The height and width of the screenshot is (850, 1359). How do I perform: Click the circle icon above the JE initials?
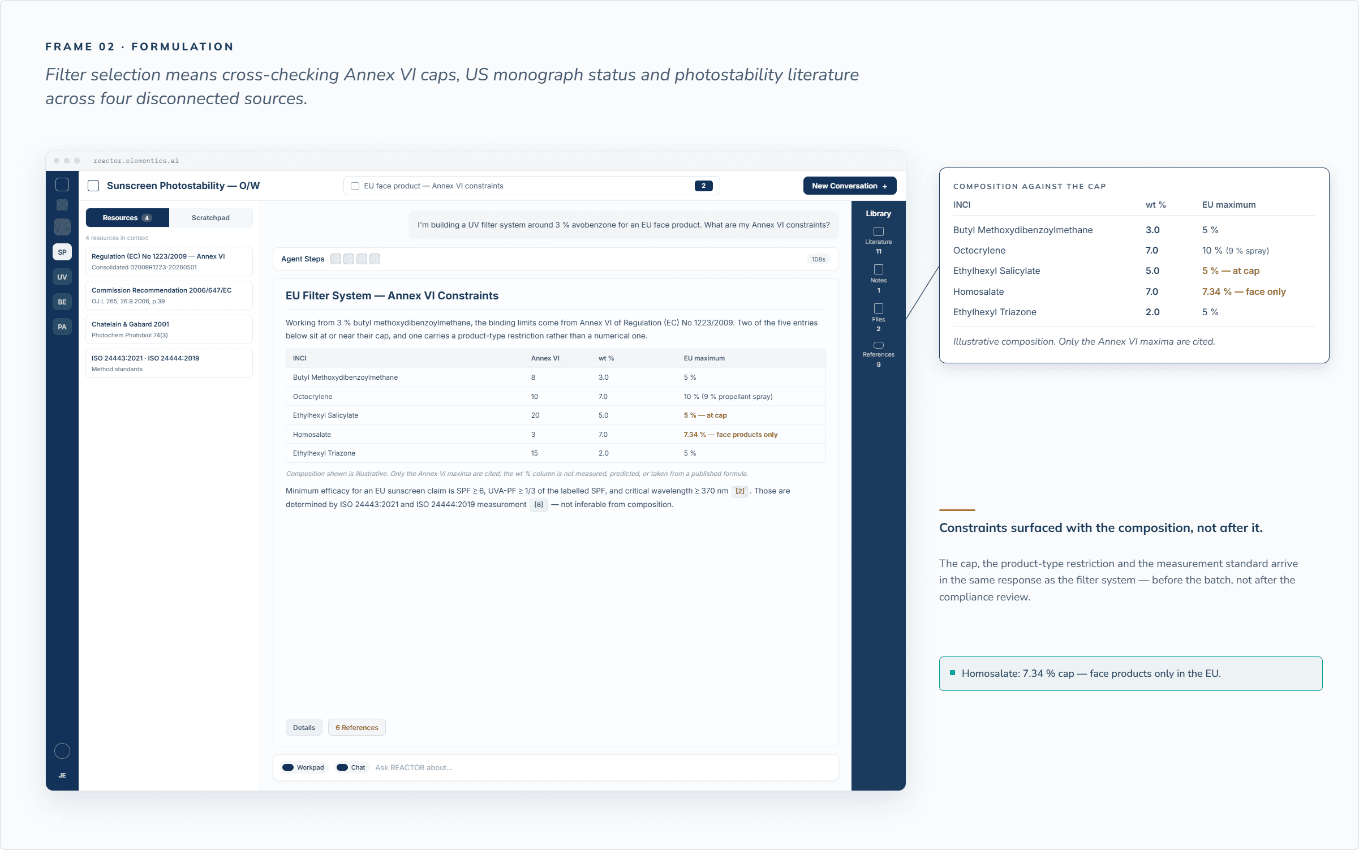[62, 751]
